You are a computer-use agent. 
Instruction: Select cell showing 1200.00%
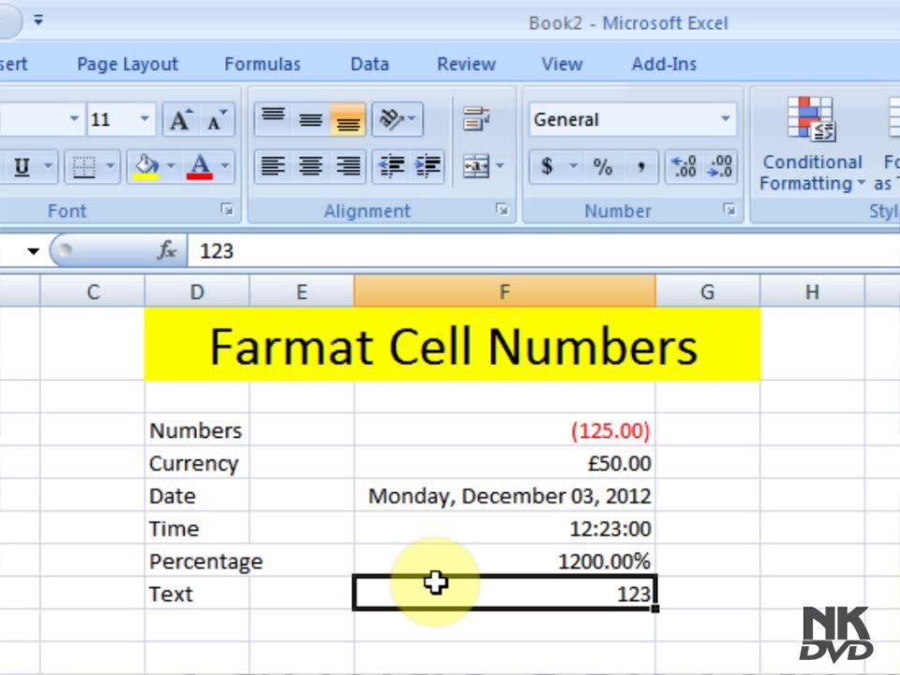click(504, 561)
